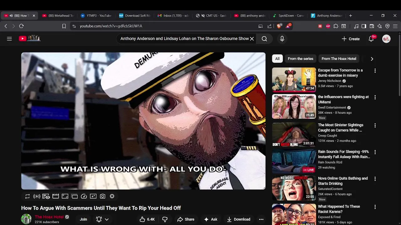
Task: Reload the page
Action: coord(21,26)
